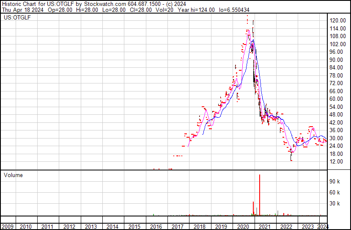Screen dimensions: 351x230
Task: Click the Volume panel label
Action: pyautogui.click(x=13, y=175)
